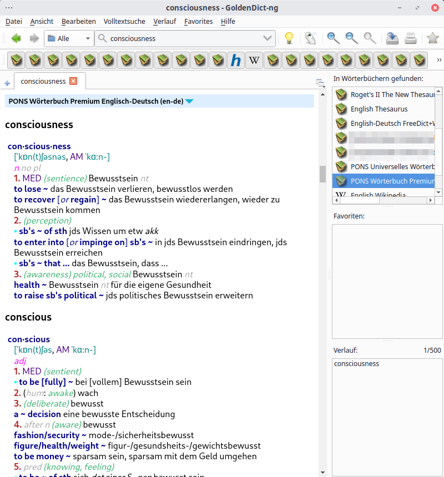
Task: Reset zoom with the plain magnifier
Action: tap(370, 38)
